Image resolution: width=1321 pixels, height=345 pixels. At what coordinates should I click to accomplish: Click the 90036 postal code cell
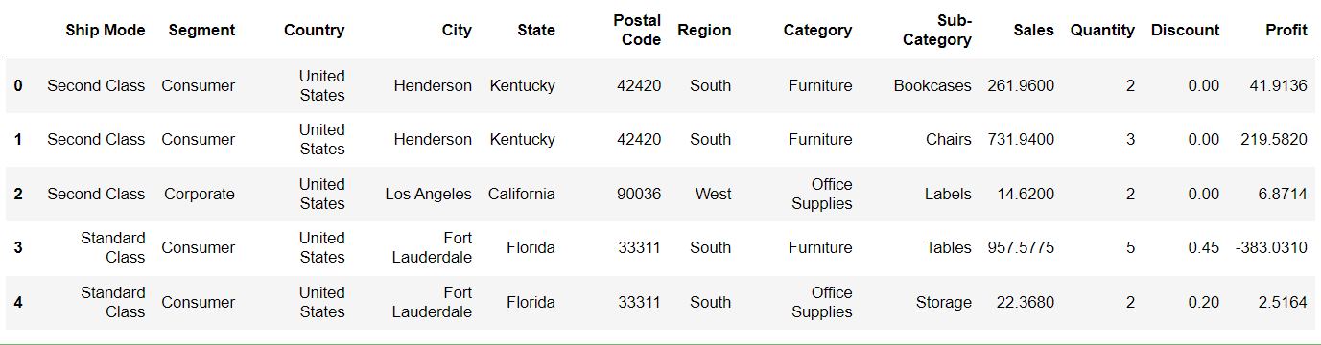pos(639,194)
